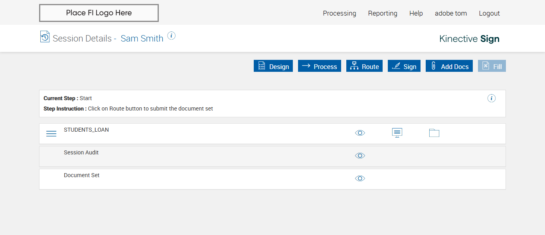Click the Sam Smith name link
This screenshot has height=235, width=545.
(x=142, y=38)
